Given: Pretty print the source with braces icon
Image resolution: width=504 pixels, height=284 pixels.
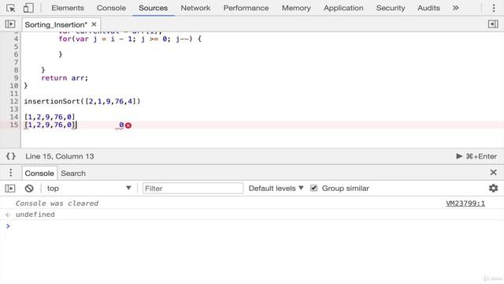Looking at the screenshot, I should [x=10, y=156].
